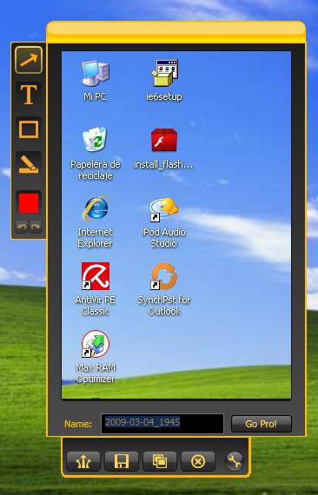
Task: Select the Text tool
Action: [x=29, y=95]
